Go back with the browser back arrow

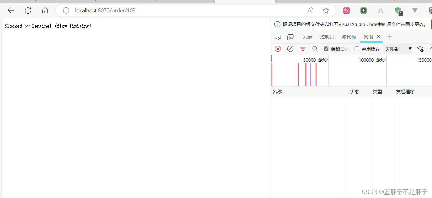(11, 11)
